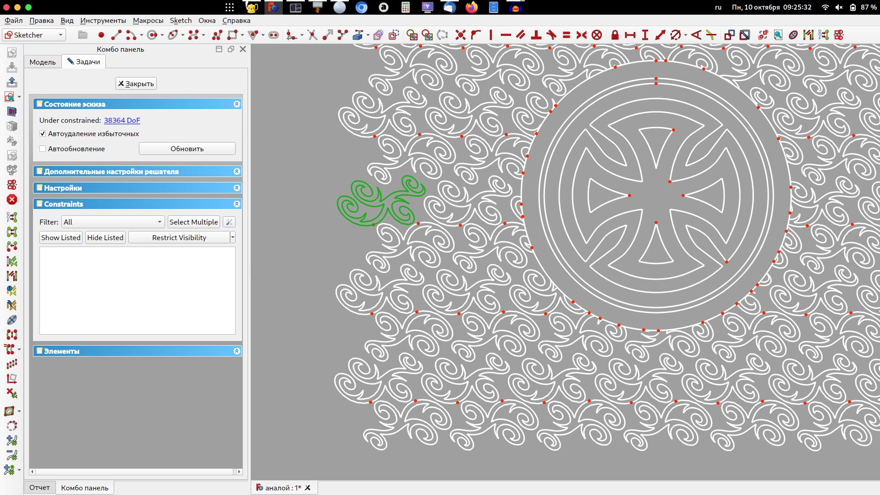This screenshot has width=880, height=495.
Task: Collapse the Состояние эскиза section
Action: tap(236, 104)
